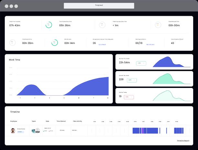Click the first gray window control dot
198x150 pixels.
pyautogui.click(x=6, y=6)
